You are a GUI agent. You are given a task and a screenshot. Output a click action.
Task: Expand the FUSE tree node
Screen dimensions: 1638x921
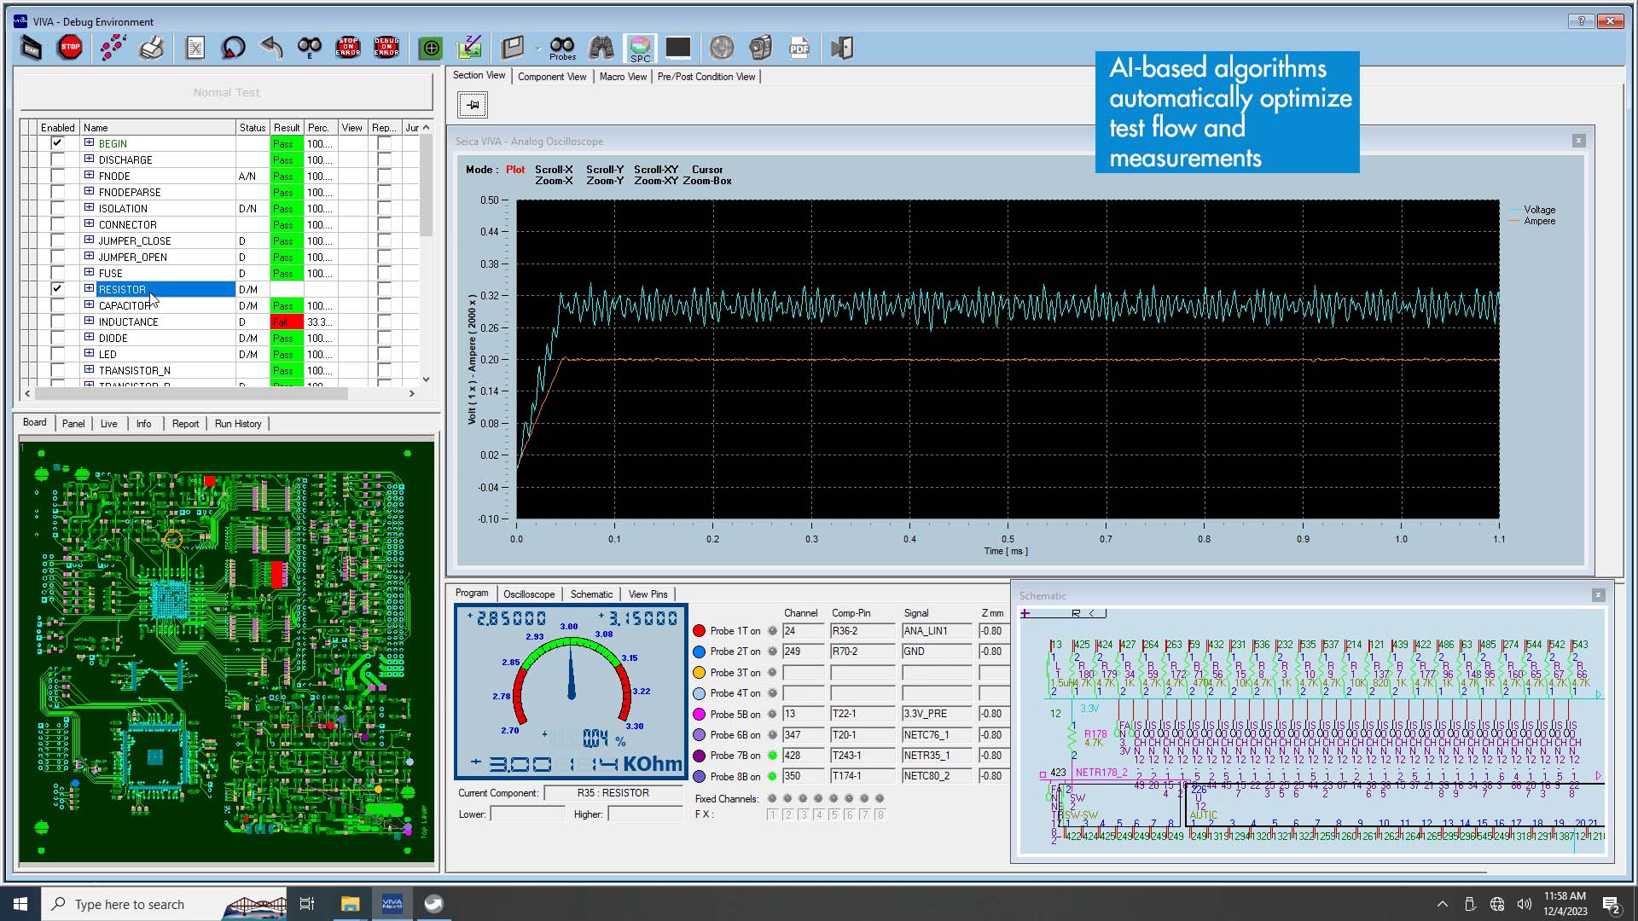coord(89,273)
